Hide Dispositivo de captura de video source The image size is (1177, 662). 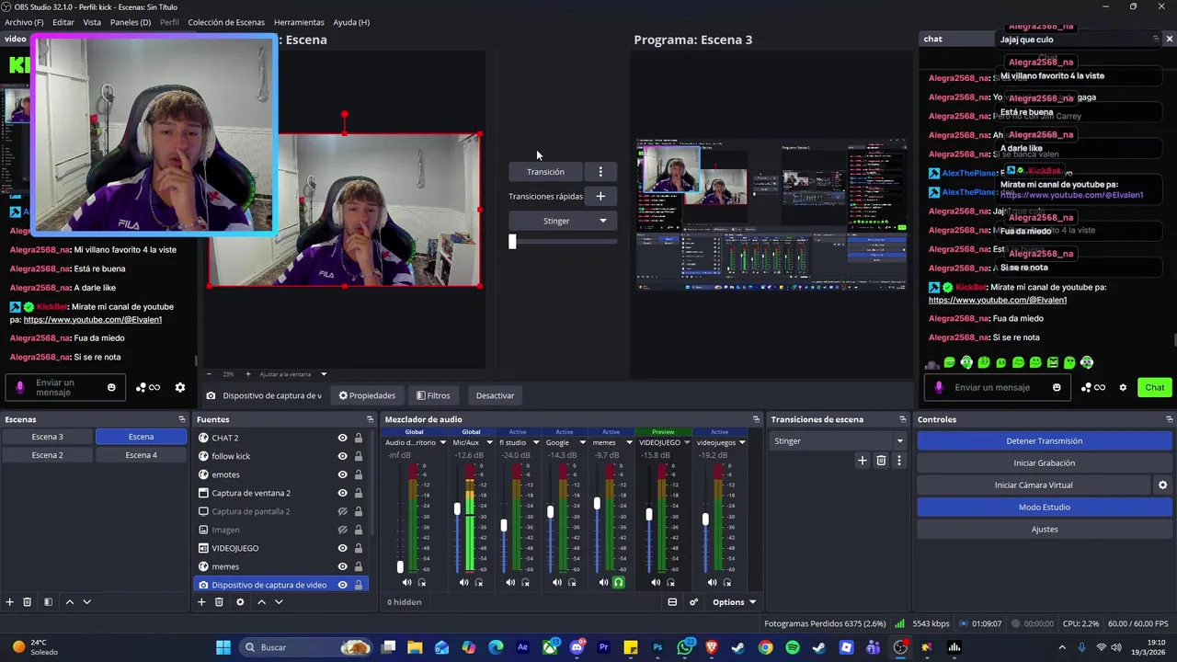click(342, 585)
